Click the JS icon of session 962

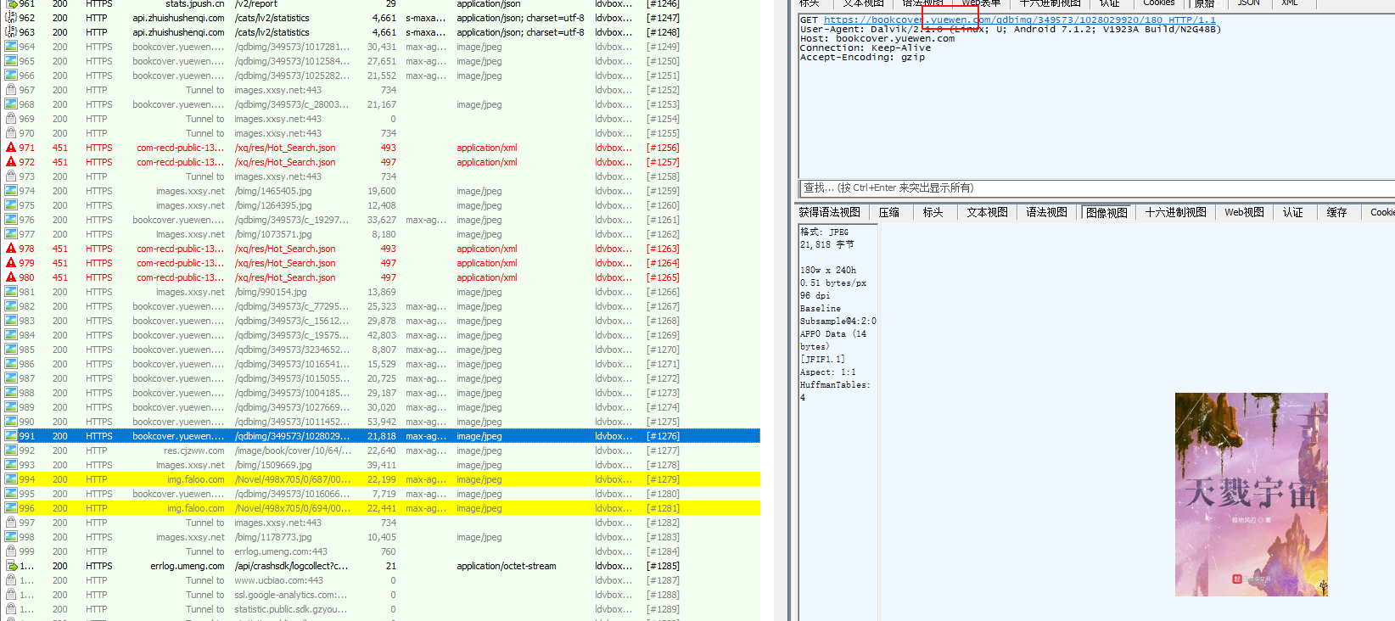[11, 18]
